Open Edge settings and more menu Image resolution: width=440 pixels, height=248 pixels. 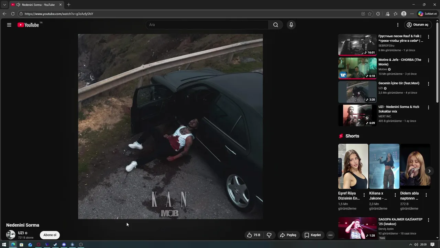coord(412,14)
